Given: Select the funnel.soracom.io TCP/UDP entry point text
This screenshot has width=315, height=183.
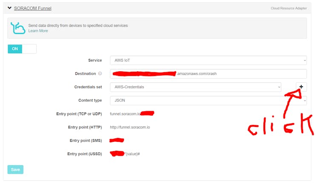Looking at the screenshot, I should click(125, 114).
